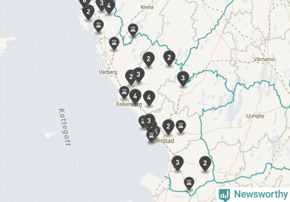Viewport: 290px width, 202px height.
Task: Open the car marker nearest the Halmstad label
Action: click(x=151, y=136)
